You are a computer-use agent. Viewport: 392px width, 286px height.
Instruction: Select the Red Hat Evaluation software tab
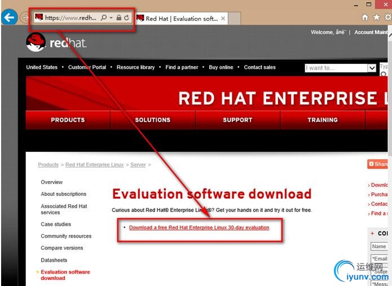click(182, 19)
